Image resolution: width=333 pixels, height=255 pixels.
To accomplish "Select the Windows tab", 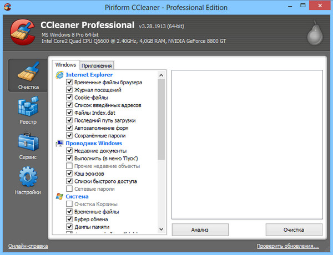I will (x=65, y=65).
